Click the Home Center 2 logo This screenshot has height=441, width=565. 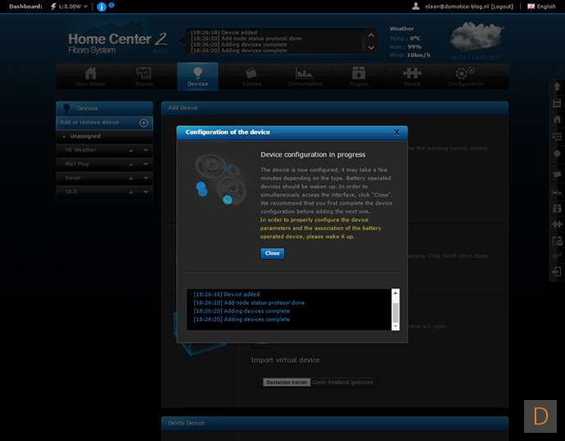tap(117, 43)
